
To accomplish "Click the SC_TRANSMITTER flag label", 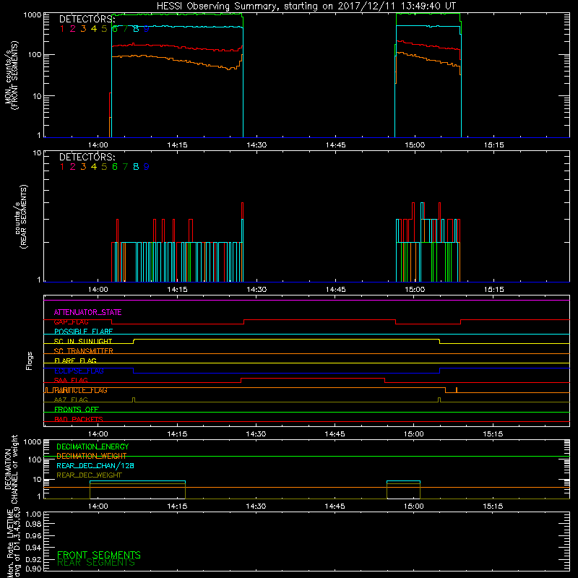I will [x=83, y=351].
